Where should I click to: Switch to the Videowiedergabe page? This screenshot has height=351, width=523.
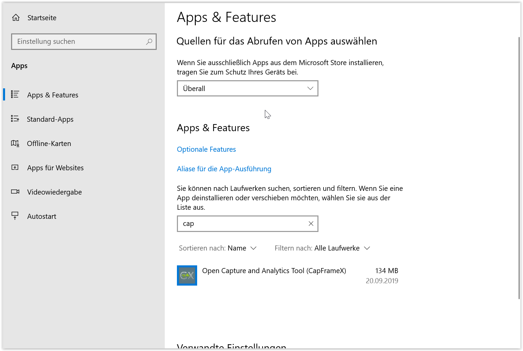[x=54, y=192]
